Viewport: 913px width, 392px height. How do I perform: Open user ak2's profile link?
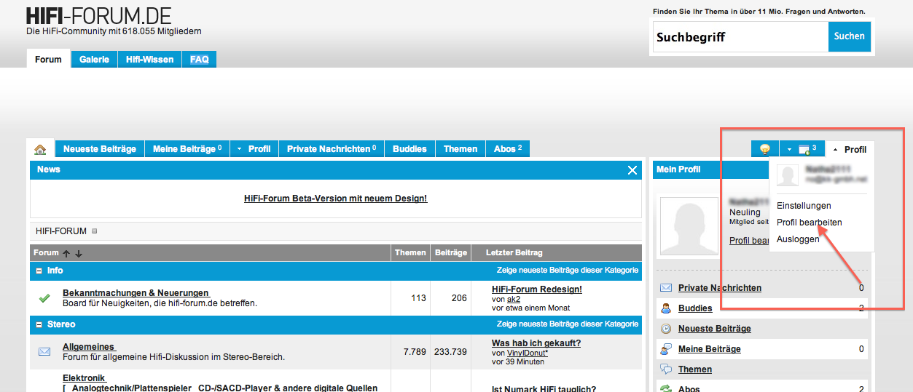514,299
